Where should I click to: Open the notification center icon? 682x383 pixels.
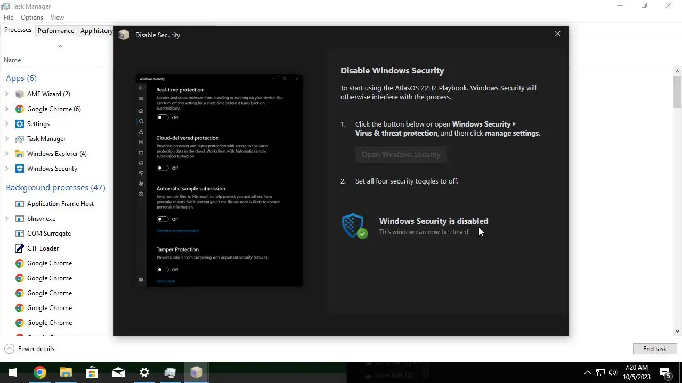665,372
